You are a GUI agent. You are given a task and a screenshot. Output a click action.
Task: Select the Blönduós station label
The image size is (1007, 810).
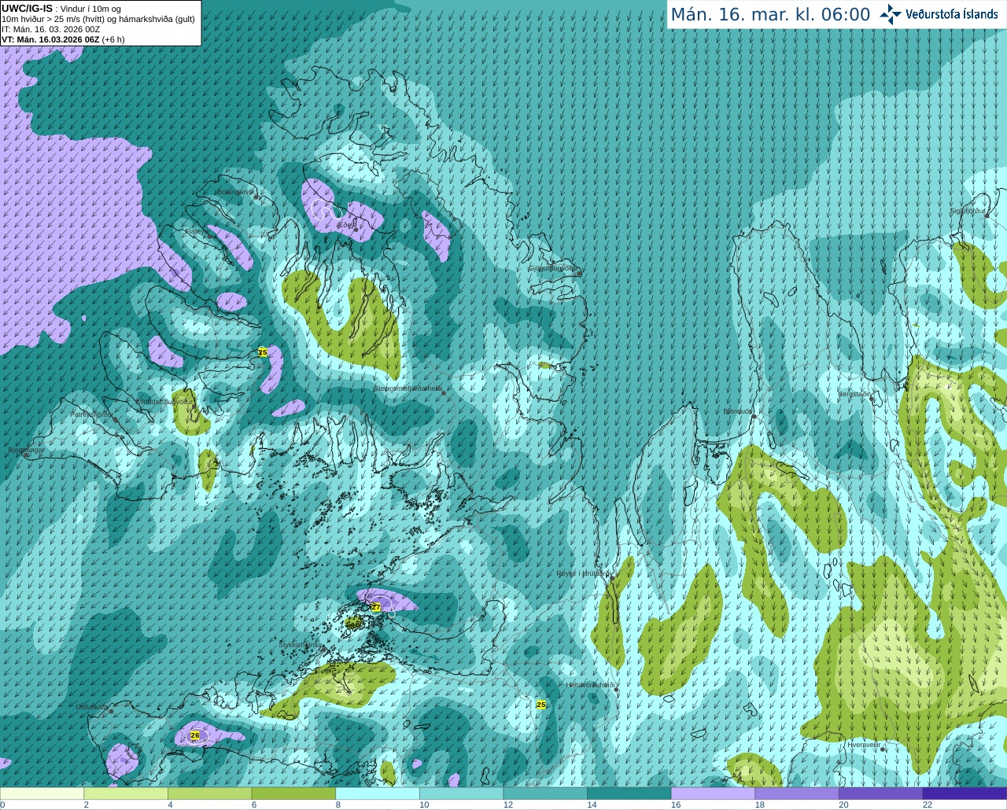pos(738,411)
